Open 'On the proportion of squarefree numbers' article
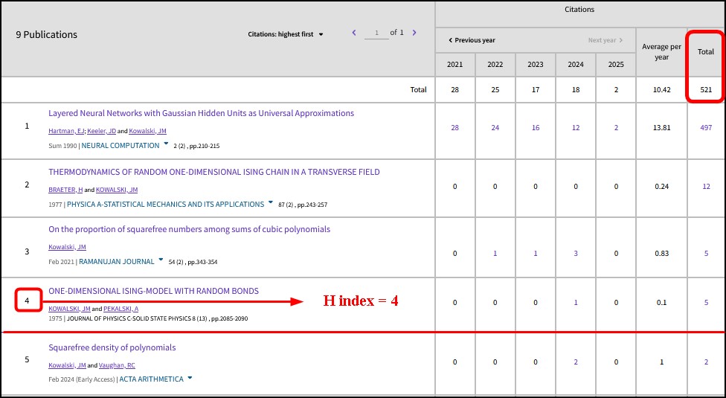Image resolution: width=726 pixels, height=398 pixels. 189,229
